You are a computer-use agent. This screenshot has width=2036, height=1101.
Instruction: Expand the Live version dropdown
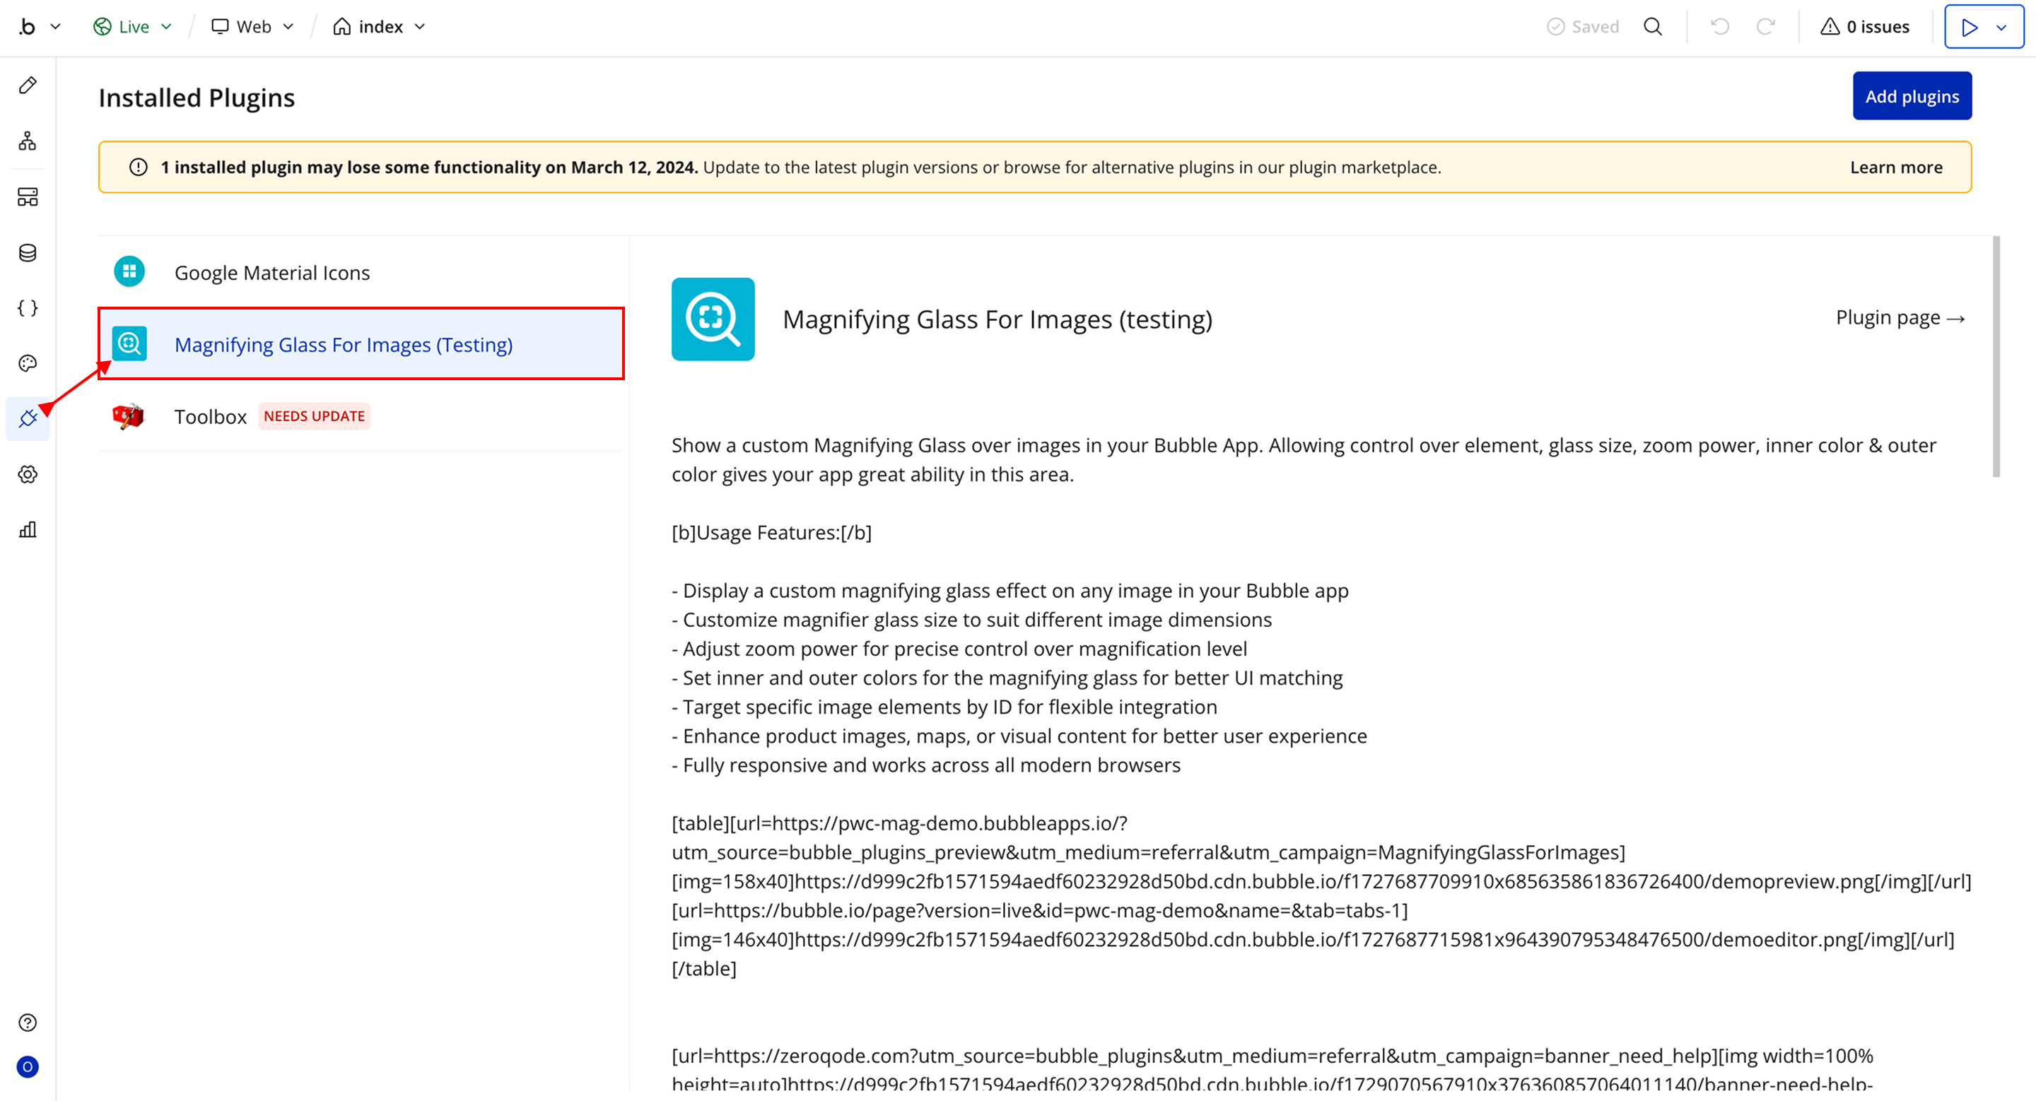click(133, 27)
